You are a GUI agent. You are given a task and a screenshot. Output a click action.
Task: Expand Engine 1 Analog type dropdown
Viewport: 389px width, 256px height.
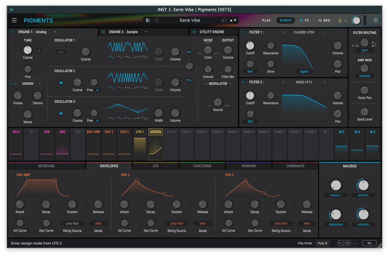[55, 32]
